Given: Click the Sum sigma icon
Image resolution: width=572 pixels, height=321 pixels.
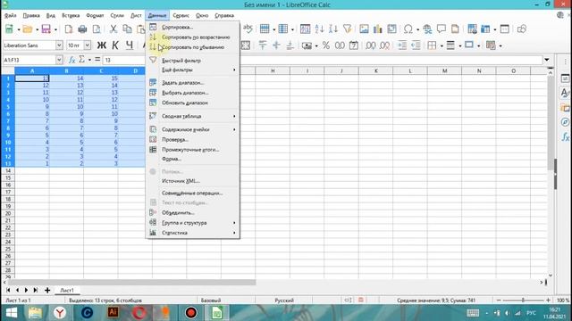Looking at the screenshot, I should 81,60.
